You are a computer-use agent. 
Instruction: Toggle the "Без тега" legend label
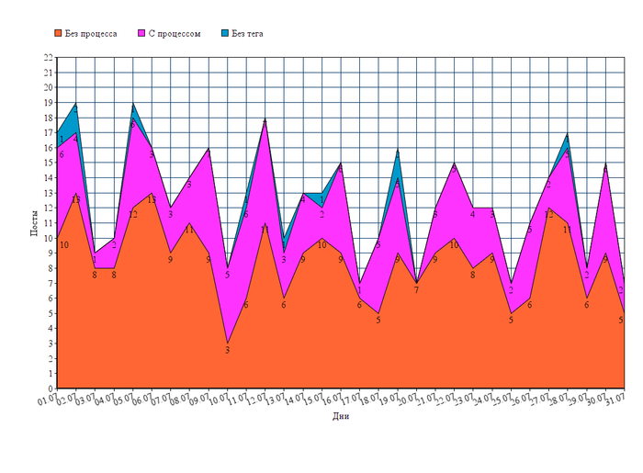248,34
